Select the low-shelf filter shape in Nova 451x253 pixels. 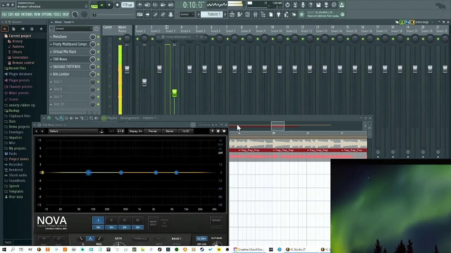point(81,239)
